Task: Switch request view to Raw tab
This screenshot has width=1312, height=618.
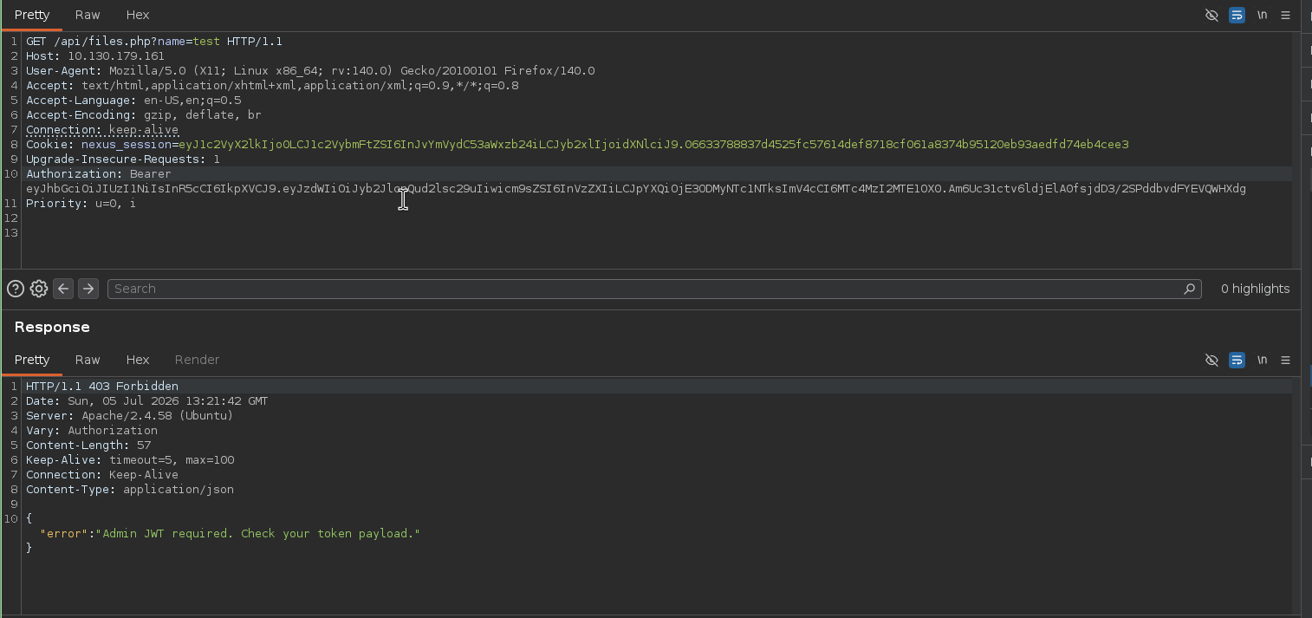Action: (x=88, y=15)
